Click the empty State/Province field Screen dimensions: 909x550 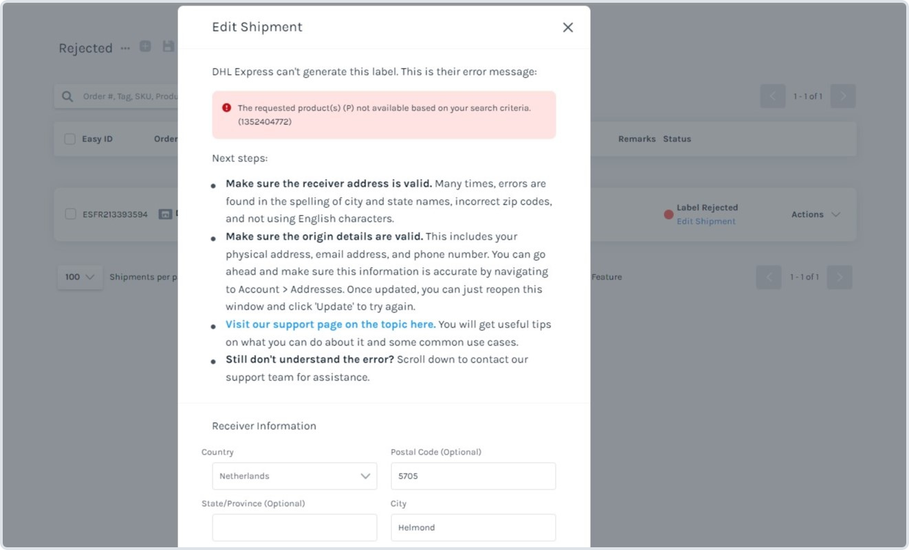click(294, 527)
